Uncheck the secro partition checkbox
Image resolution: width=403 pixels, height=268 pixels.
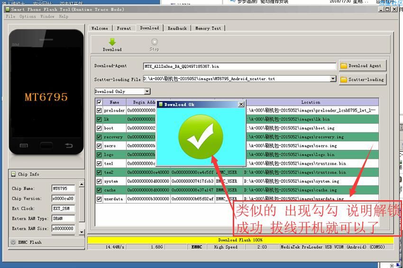coord(99,146)
